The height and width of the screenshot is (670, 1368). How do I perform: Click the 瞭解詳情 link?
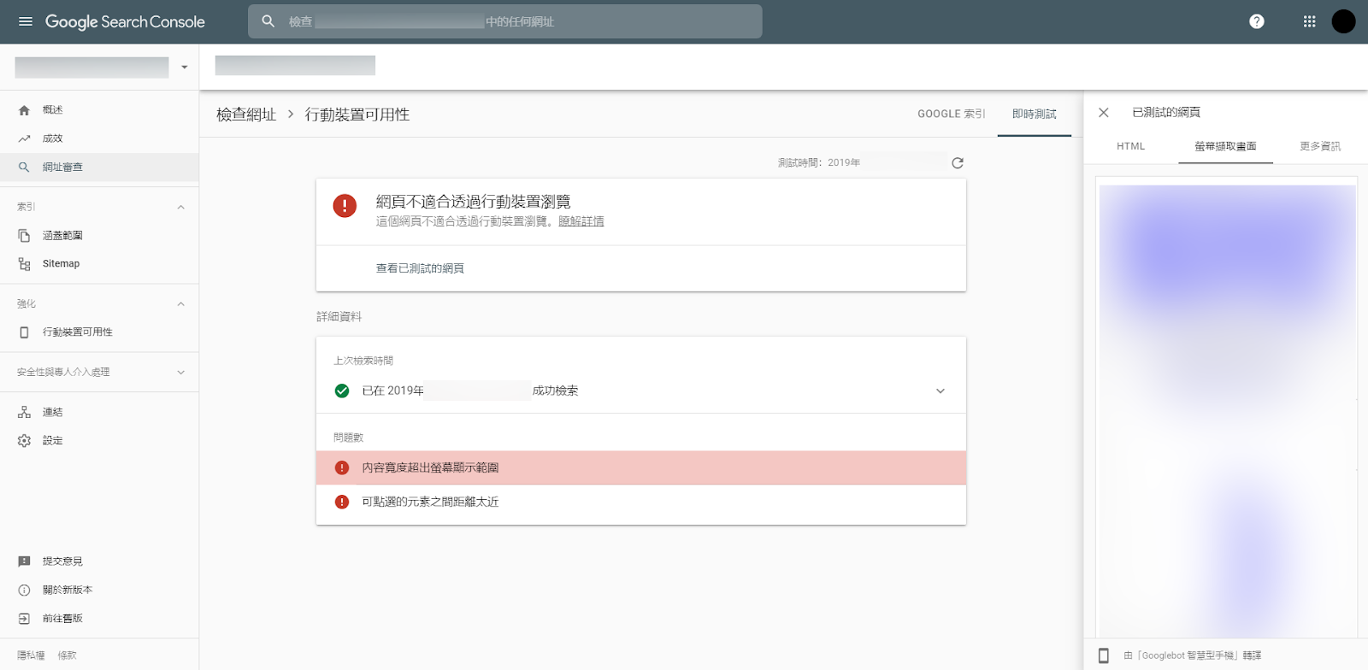click(581, 221)
